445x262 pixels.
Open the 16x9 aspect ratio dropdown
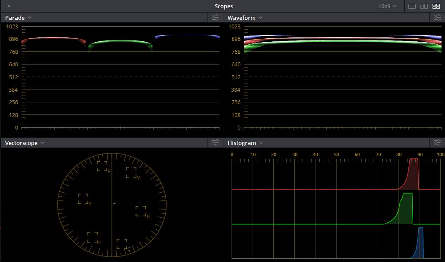point(387,6)
